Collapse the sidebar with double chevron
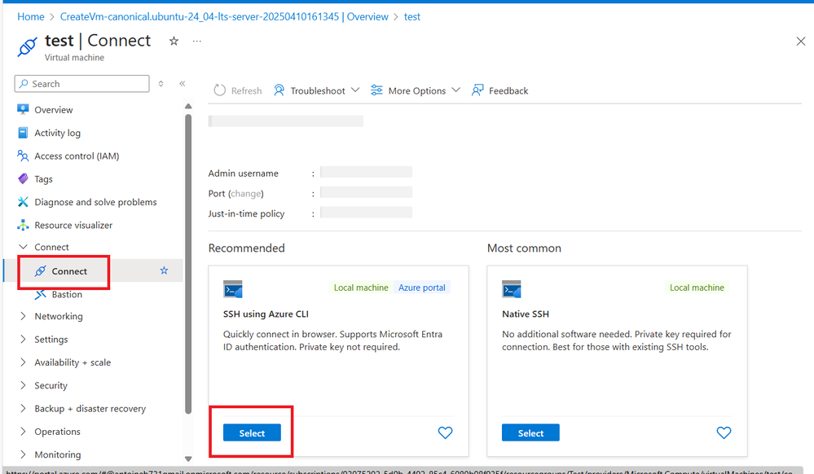The image size is (814, 474). pyautogui.click(x=183, y=84)
